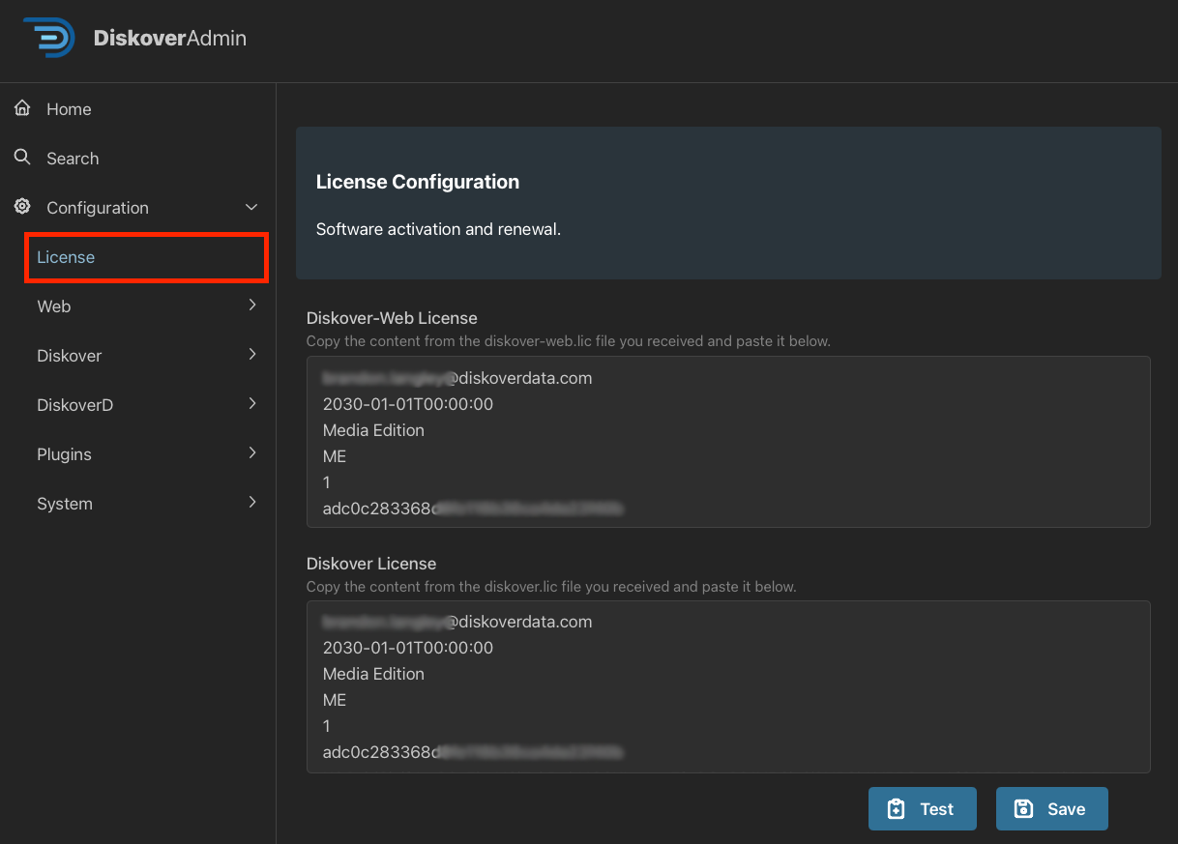Viewport: 1178px width, 844px height.
Task: Click the Search magnifier icon
Action: [x=22, y=157]
